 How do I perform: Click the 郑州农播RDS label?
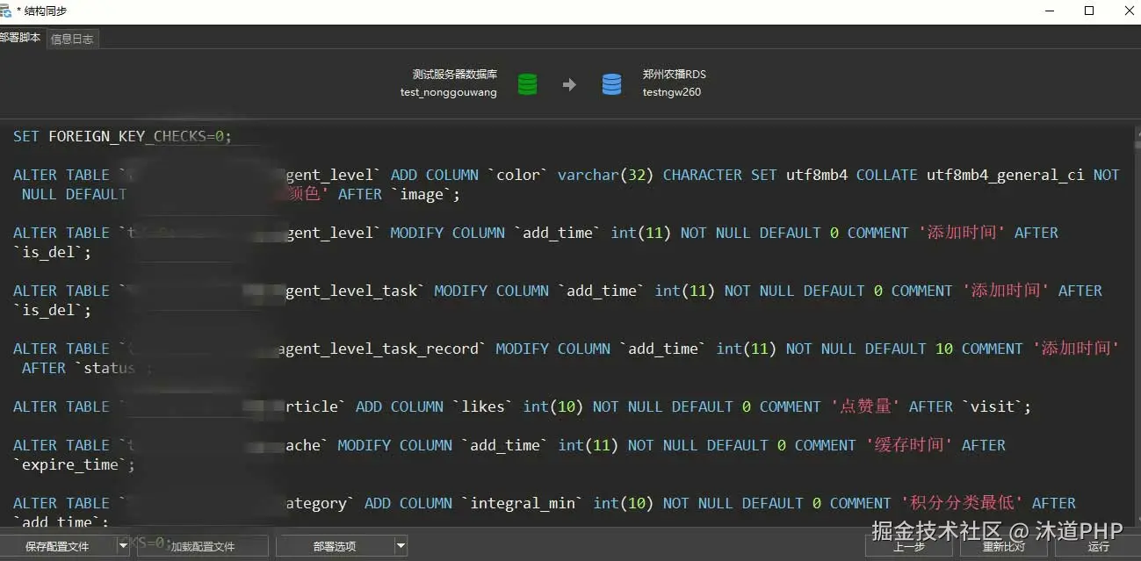674,75
